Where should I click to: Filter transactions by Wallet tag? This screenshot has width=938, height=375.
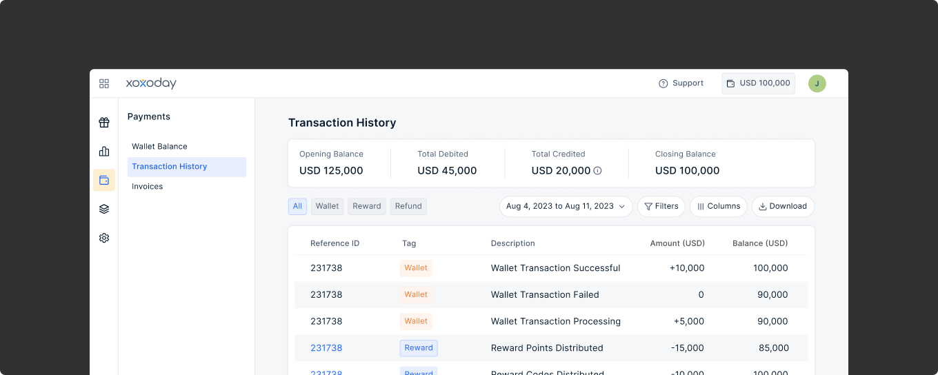coord(328,206)
